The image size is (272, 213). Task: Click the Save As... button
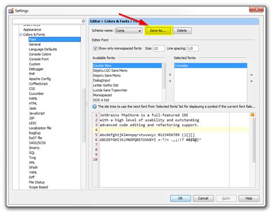click(x=158, y=30)
